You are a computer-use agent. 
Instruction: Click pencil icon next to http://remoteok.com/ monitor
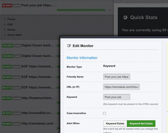(x=56, y=124)
